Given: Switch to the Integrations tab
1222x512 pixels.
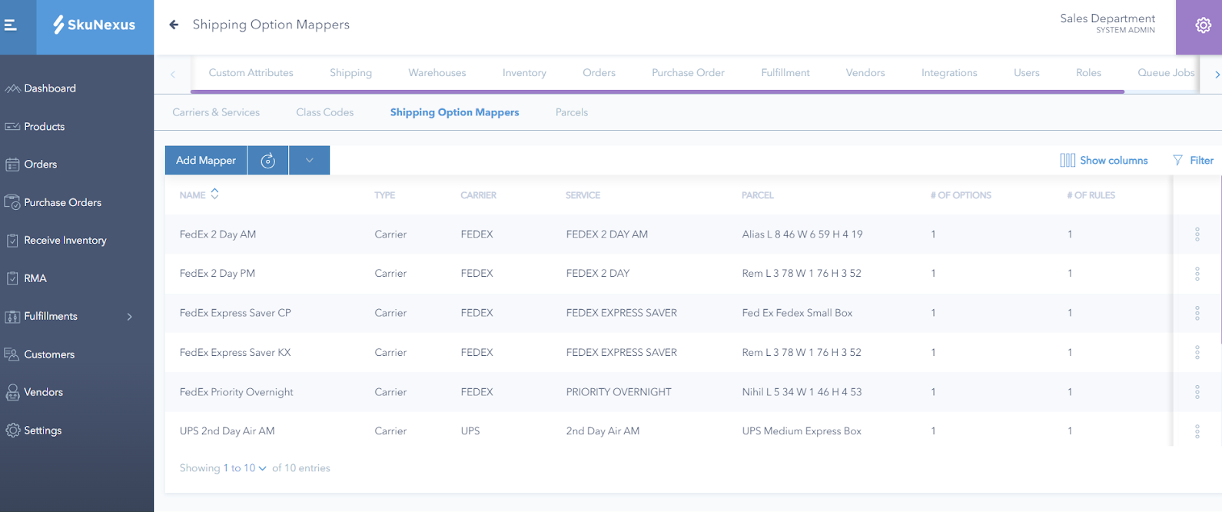Looking at the screenshot, I should 949,73.
